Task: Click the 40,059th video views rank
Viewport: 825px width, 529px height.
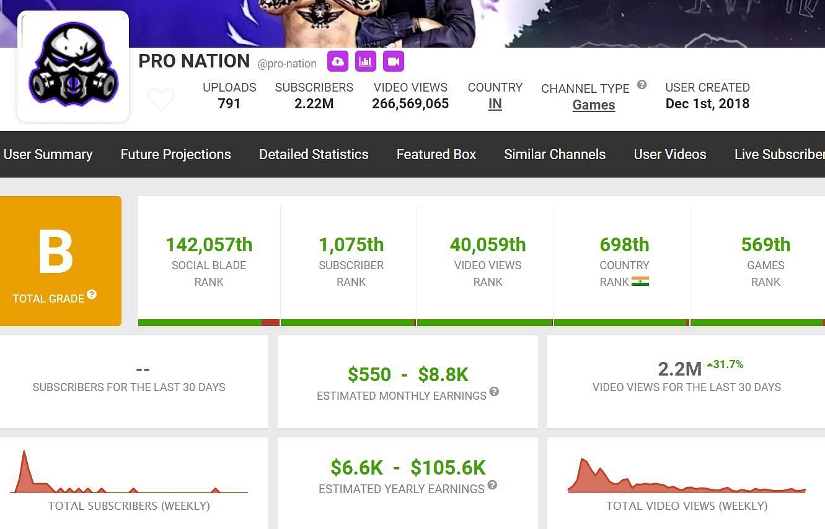Action: click(x=488, y=244)
